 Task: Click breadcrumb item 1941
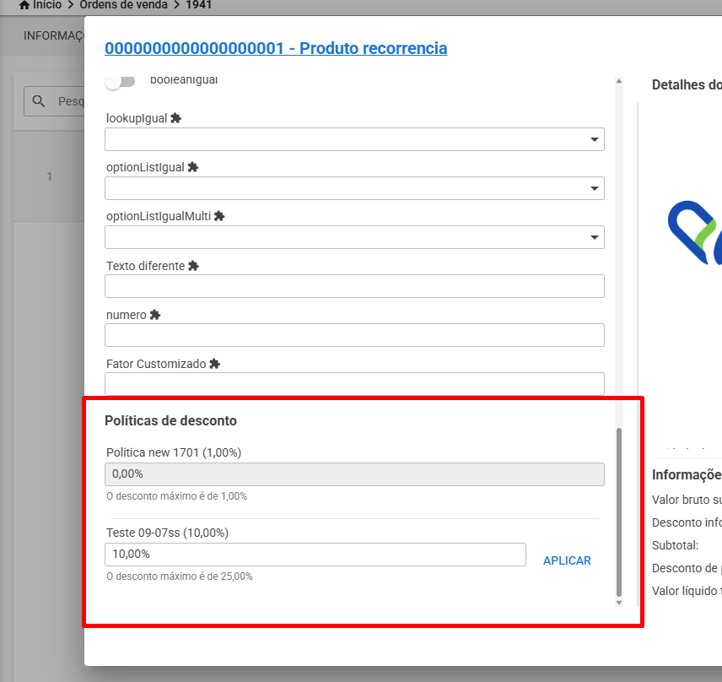pyautogui.click(x=198, y=5)
